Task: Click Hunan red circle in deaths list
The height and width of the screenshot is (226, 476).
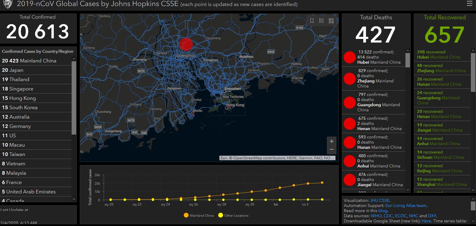Action: pos(349,142)
